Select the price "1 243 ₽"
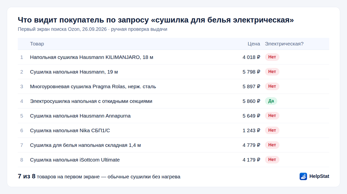 [x=252, y=130]
